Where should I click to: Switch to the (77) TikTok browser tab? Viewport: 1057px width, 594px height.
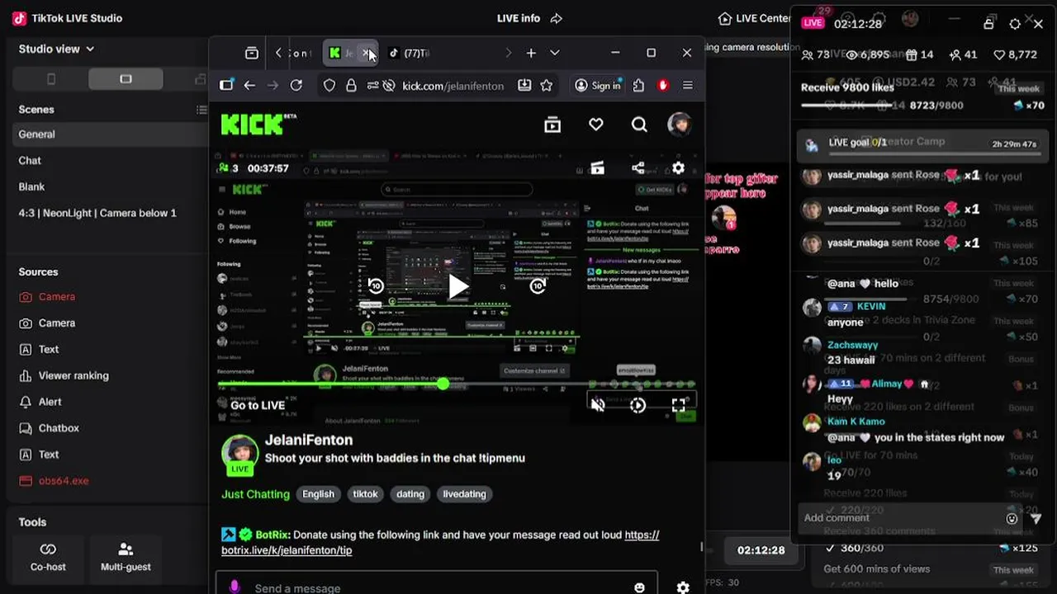point(410,53)
